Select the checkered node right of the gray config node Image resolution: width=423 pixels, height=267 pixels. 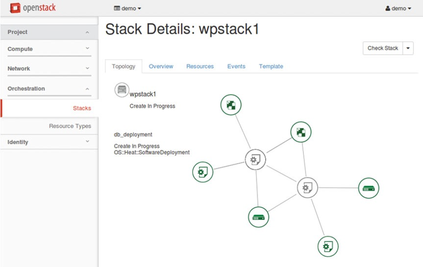[x=301, y=132]
